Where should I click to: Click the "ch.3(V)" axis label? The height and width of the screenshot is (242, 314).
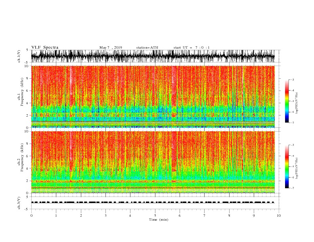click(19, 203)
